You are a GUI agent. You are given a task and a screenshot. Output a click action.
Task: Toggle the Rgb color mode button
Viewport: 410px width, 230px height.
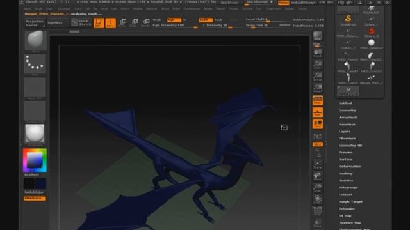coord(174,20)
